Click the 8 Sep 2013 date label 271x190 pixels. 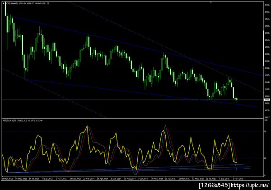click(47, 179)
